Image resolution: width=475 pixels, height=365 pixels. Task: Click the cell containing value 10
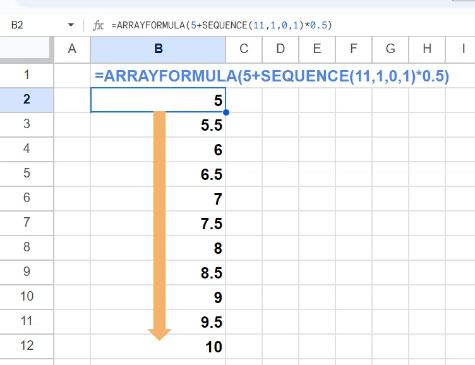click(158, 346)
